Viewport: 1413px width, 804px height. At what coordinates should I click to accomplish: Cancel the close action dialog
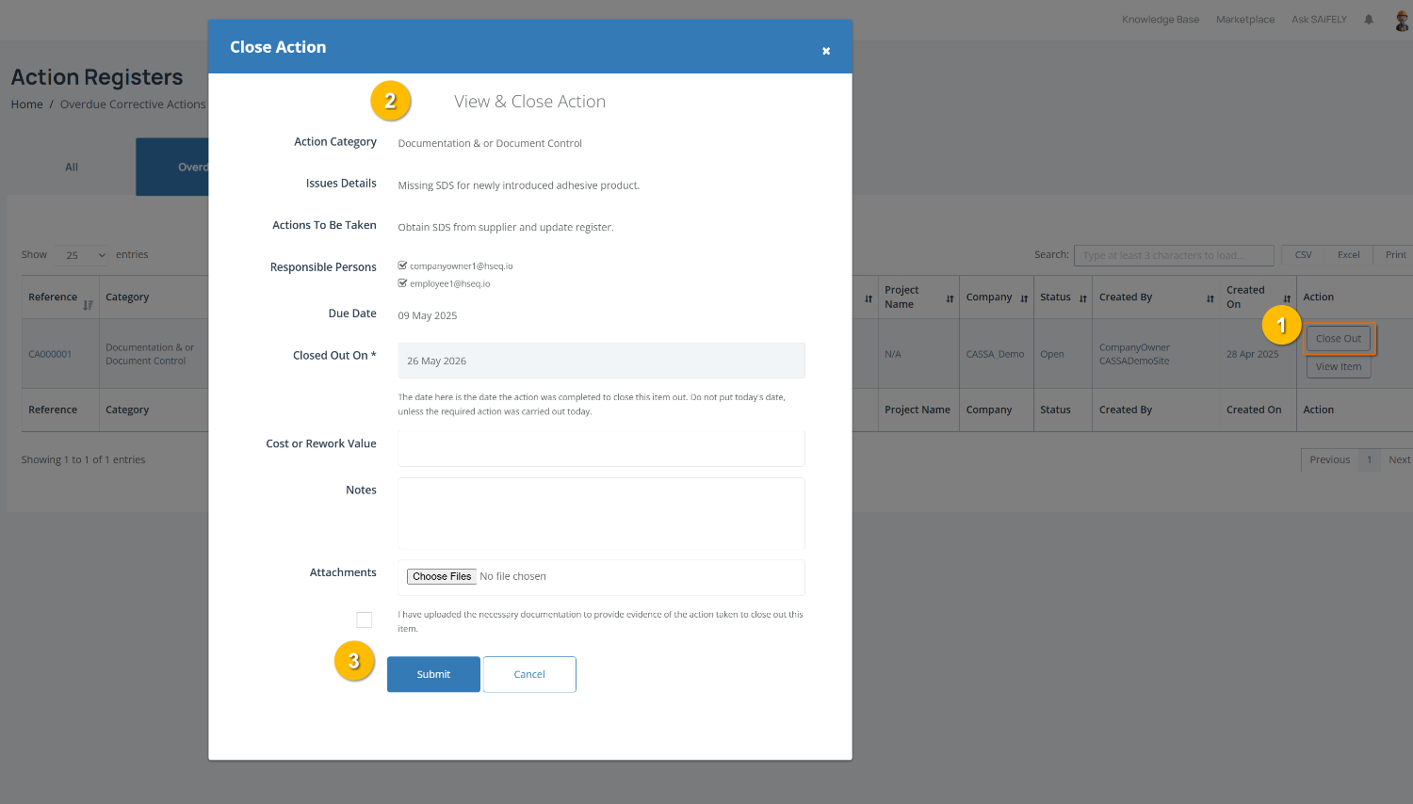click(x=529, y=674)
